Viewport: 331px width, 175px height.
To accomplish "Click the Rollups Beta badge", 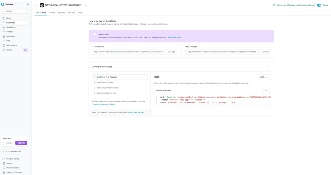I will [x=25, y=50].
